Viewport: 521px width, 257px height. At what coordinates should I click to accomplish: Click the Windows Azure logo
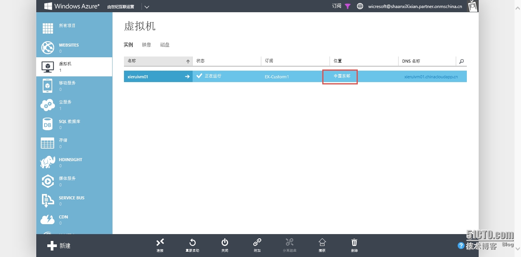71,6
